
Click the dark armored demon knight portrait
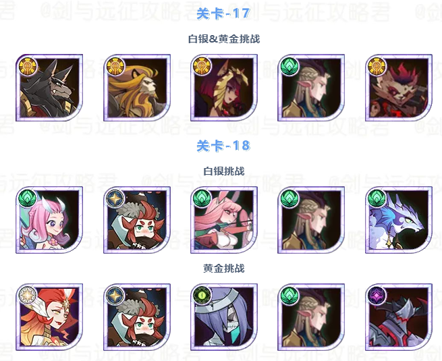pyautogui.click(x=399, y=317)
